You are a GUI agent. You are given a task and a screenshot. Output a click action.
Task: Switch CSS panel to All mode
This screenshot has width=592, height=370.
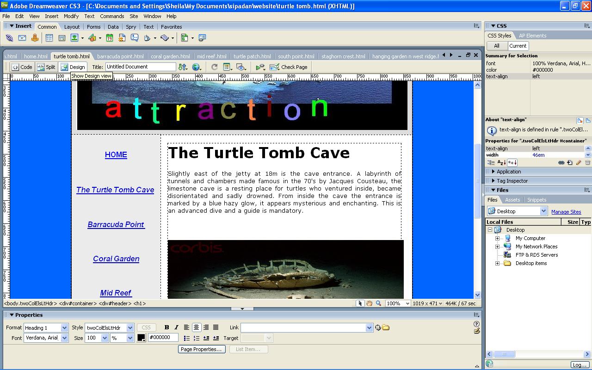click(496, 46)
